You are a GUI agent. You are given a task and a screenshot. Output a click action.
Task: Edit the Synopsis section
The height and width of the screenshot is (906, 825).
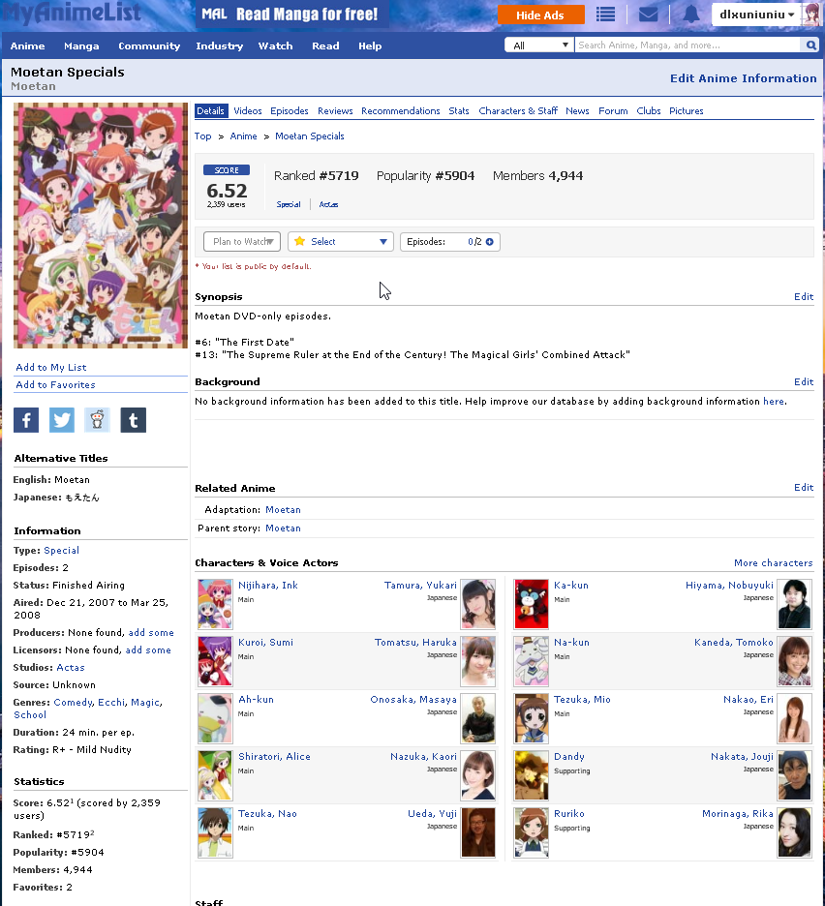pyautogui.click(x=804, y=296)
